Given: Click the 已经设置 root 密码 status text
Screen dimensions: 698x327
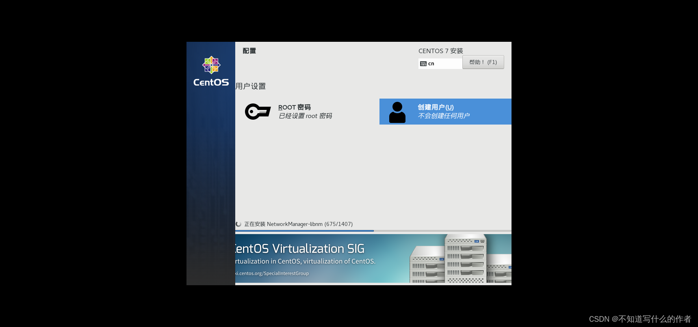Looking at the screenshot, I should [305, 116].
